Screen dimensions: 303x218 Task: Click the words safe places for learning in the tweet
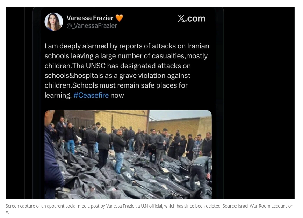116,90
